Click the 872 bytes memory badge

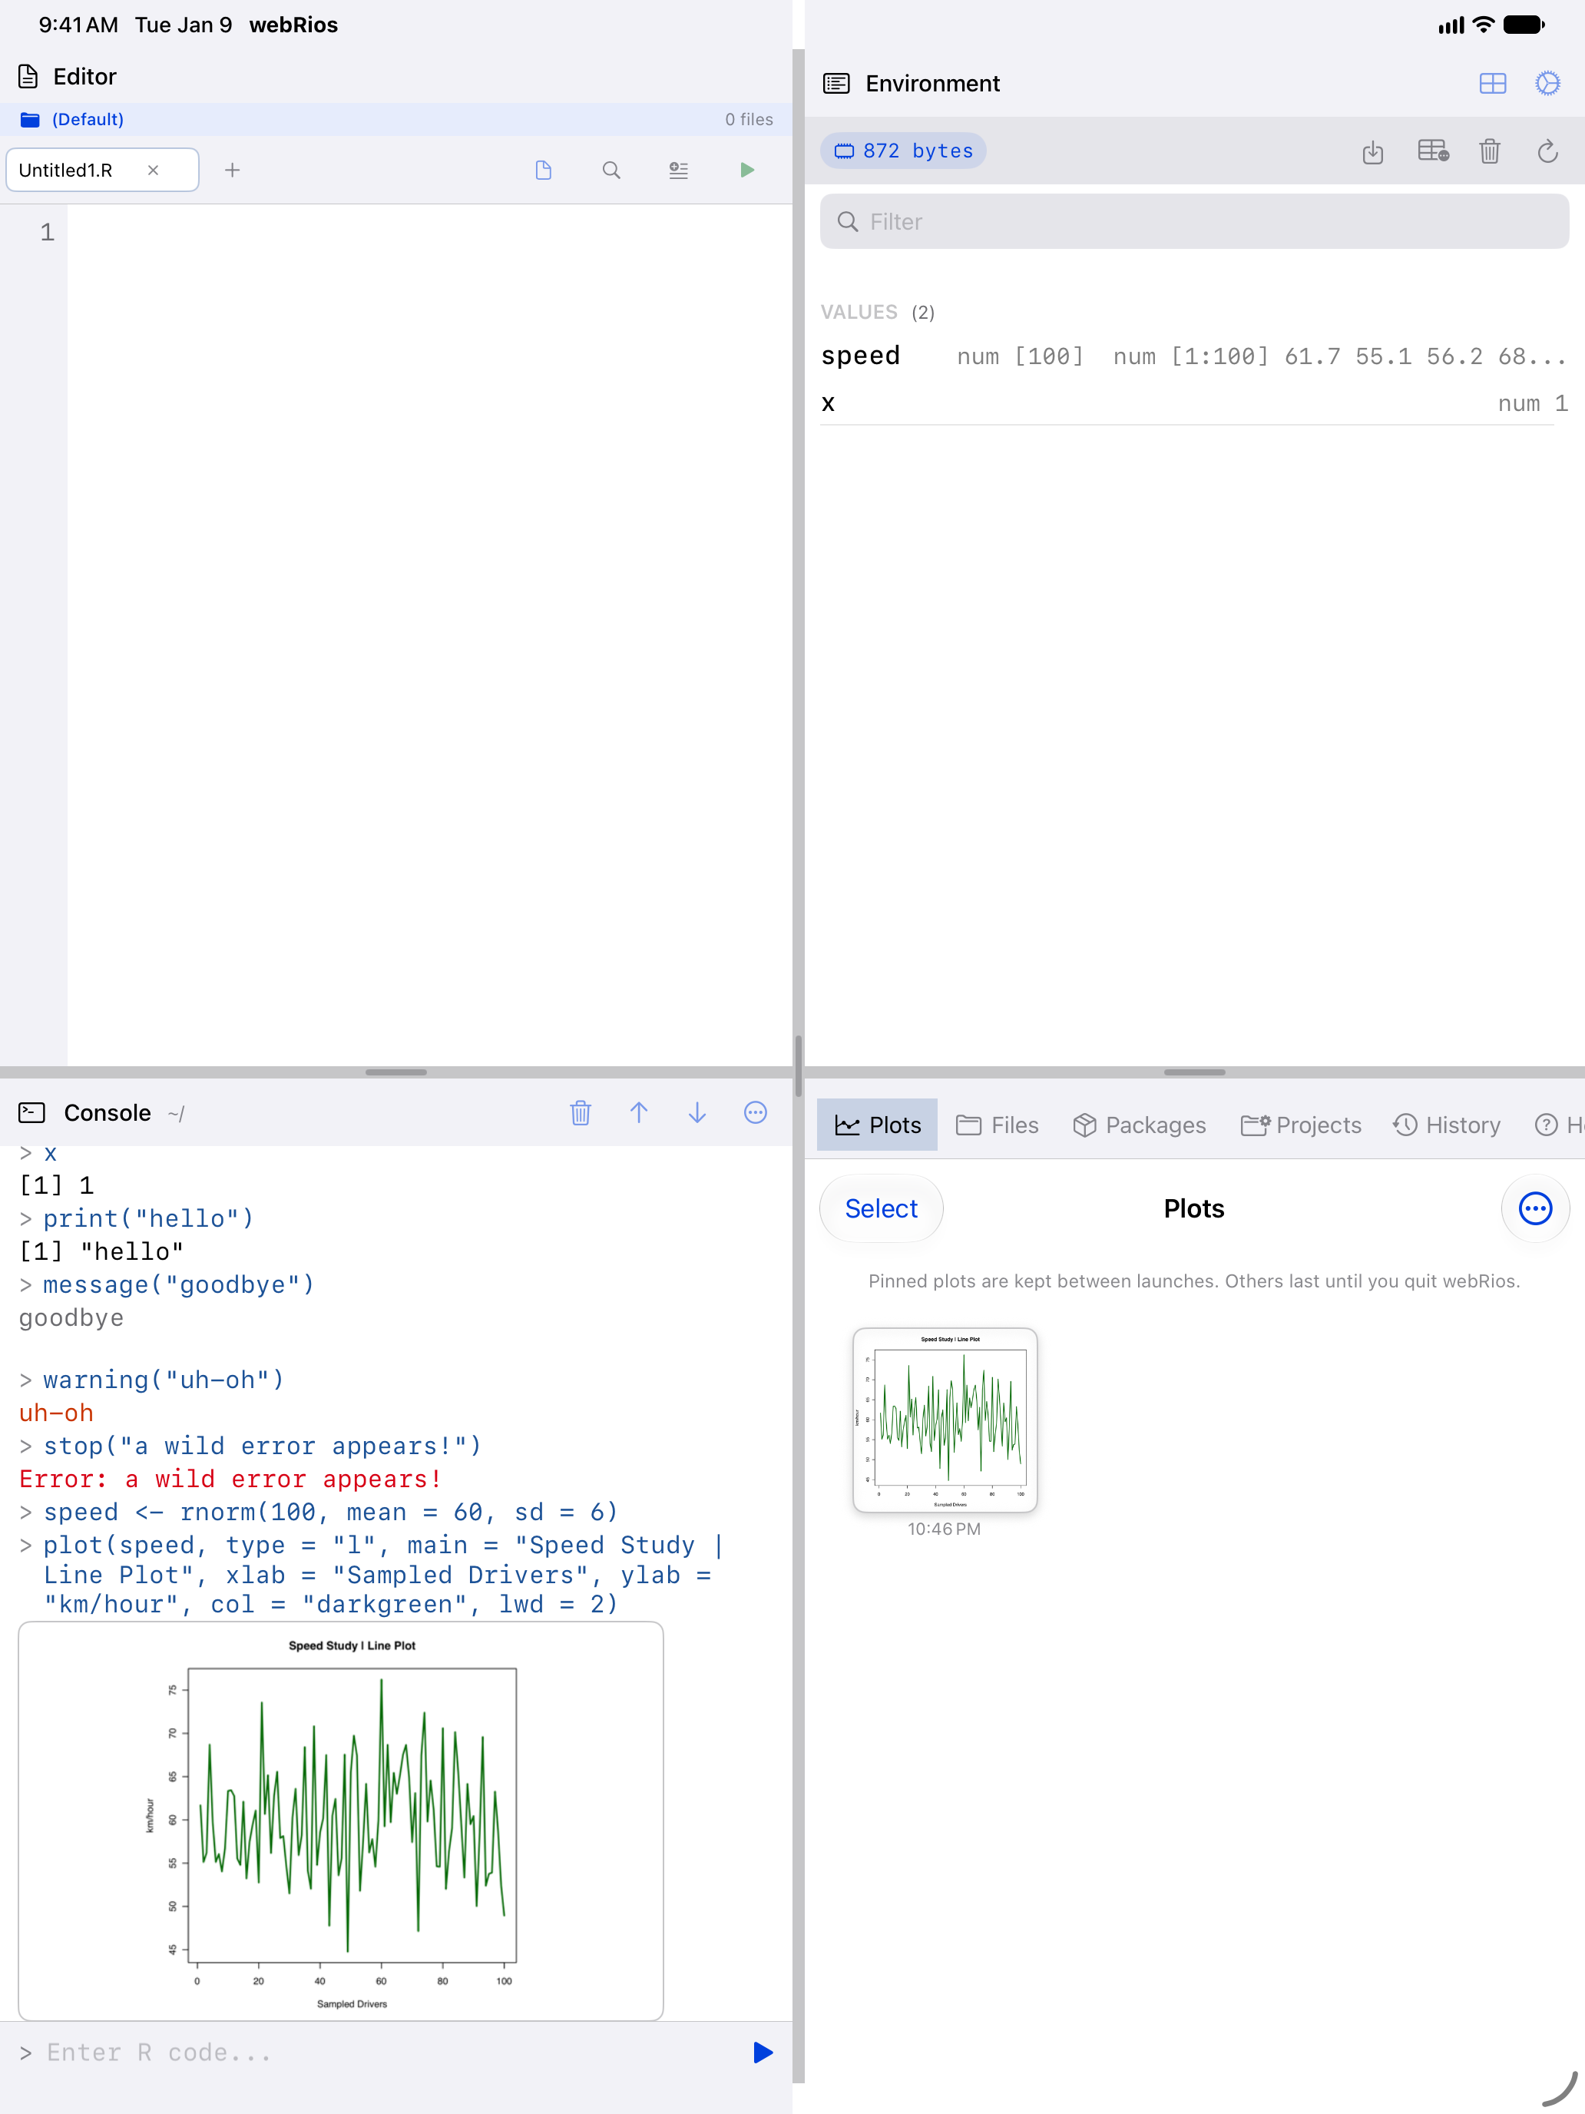903,151
